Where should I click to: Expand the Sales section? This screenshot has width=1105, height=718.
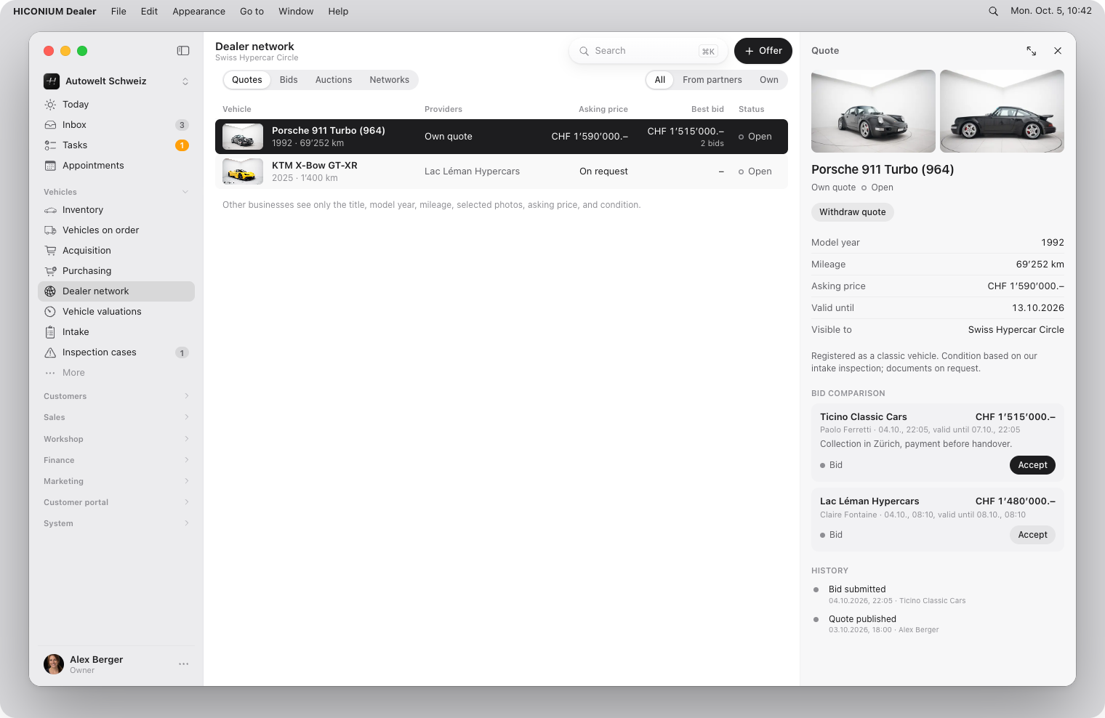[x=116, y=417]
